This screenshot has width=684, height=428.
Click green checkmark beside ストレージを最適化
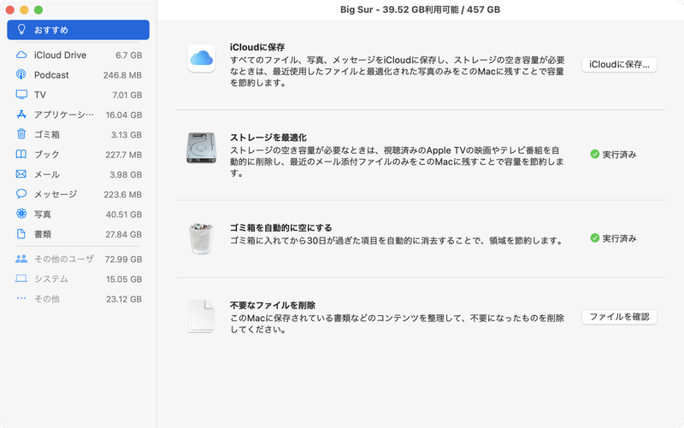tap(594, 154)
